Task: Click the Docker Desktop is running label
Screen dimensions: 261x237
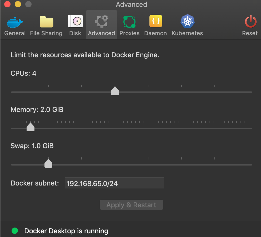Action: click(x=66, y=231)
